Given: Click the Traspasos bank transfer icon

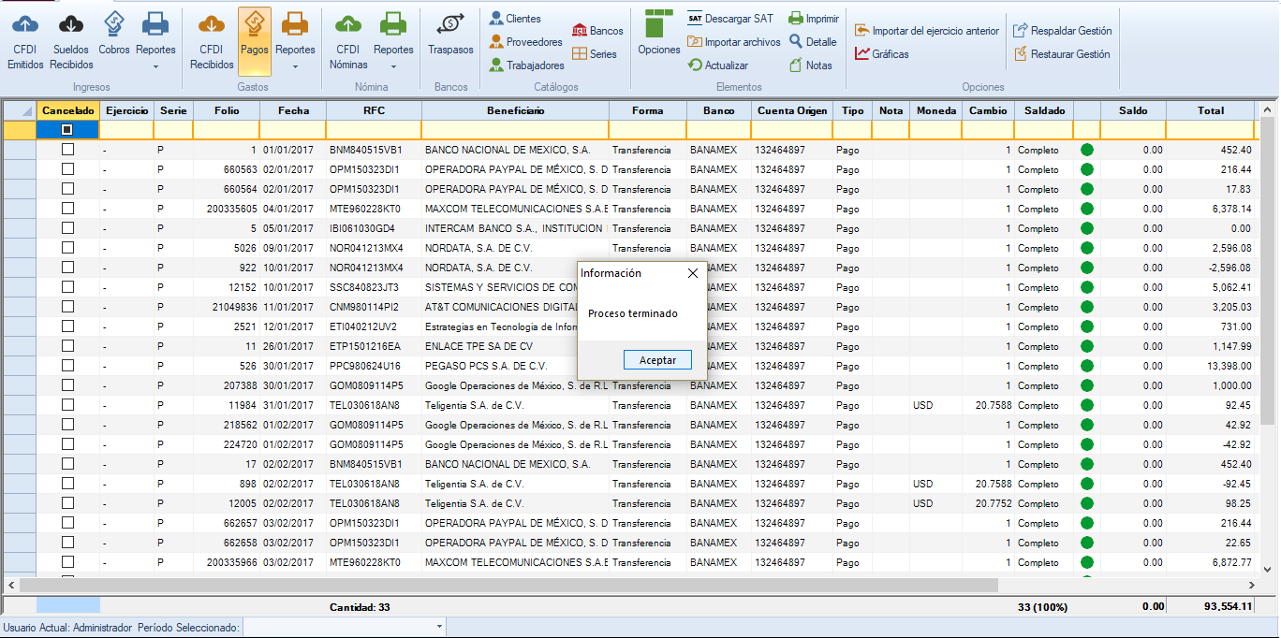Looking at the screenshot, I should tap(450, 27).
